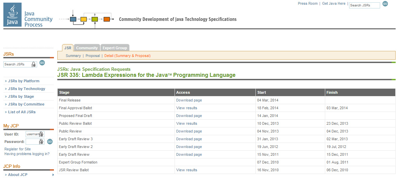The image size is (398, 178).
Task: Focus the top Search JSRs field
Action: pyautogui.click(x=365, y=5)
